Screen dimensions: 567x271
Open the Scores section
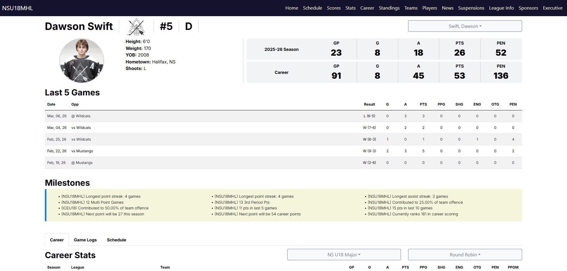334,8
